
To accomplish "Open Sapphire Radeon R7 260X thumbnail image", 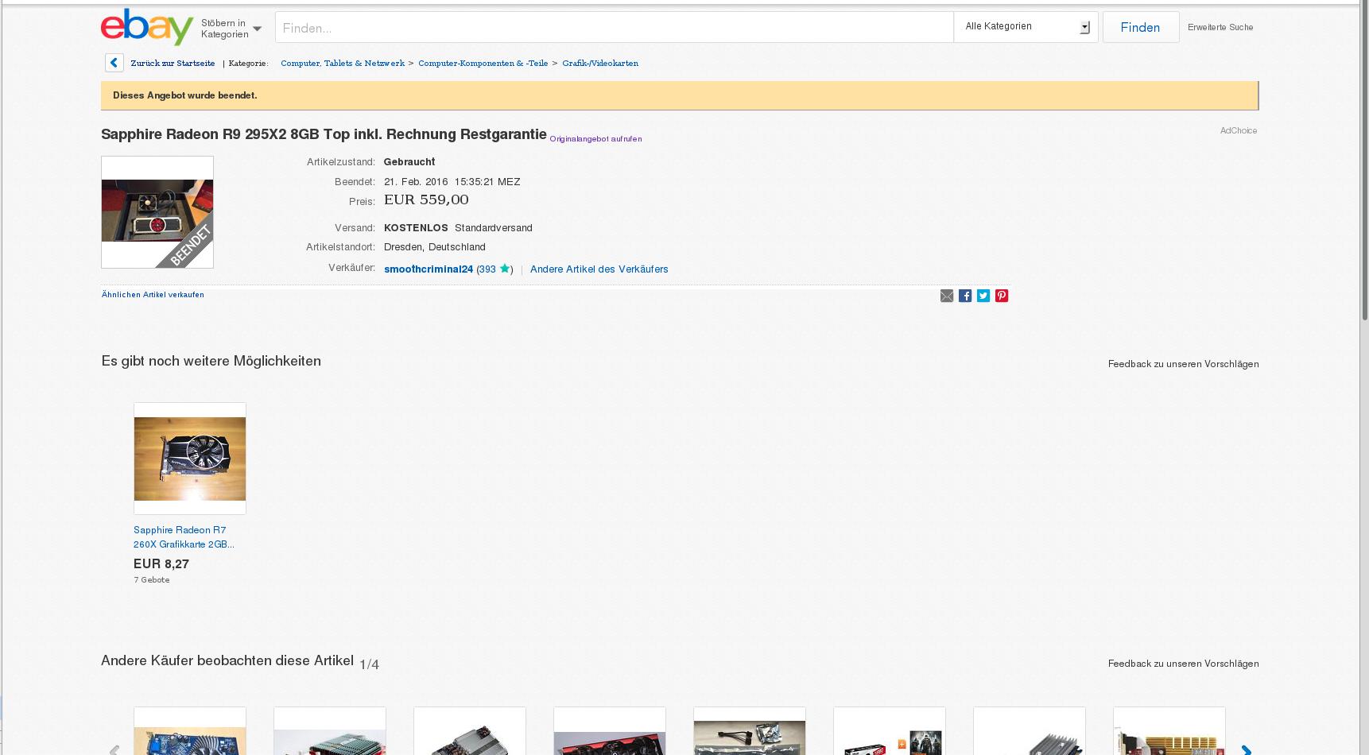I will point(190,459).
